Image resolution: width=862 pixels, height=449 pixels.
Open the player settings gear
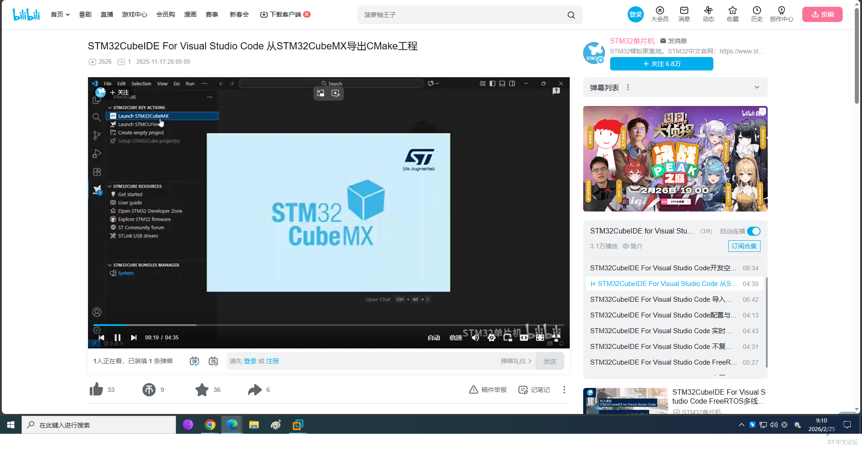492,338
